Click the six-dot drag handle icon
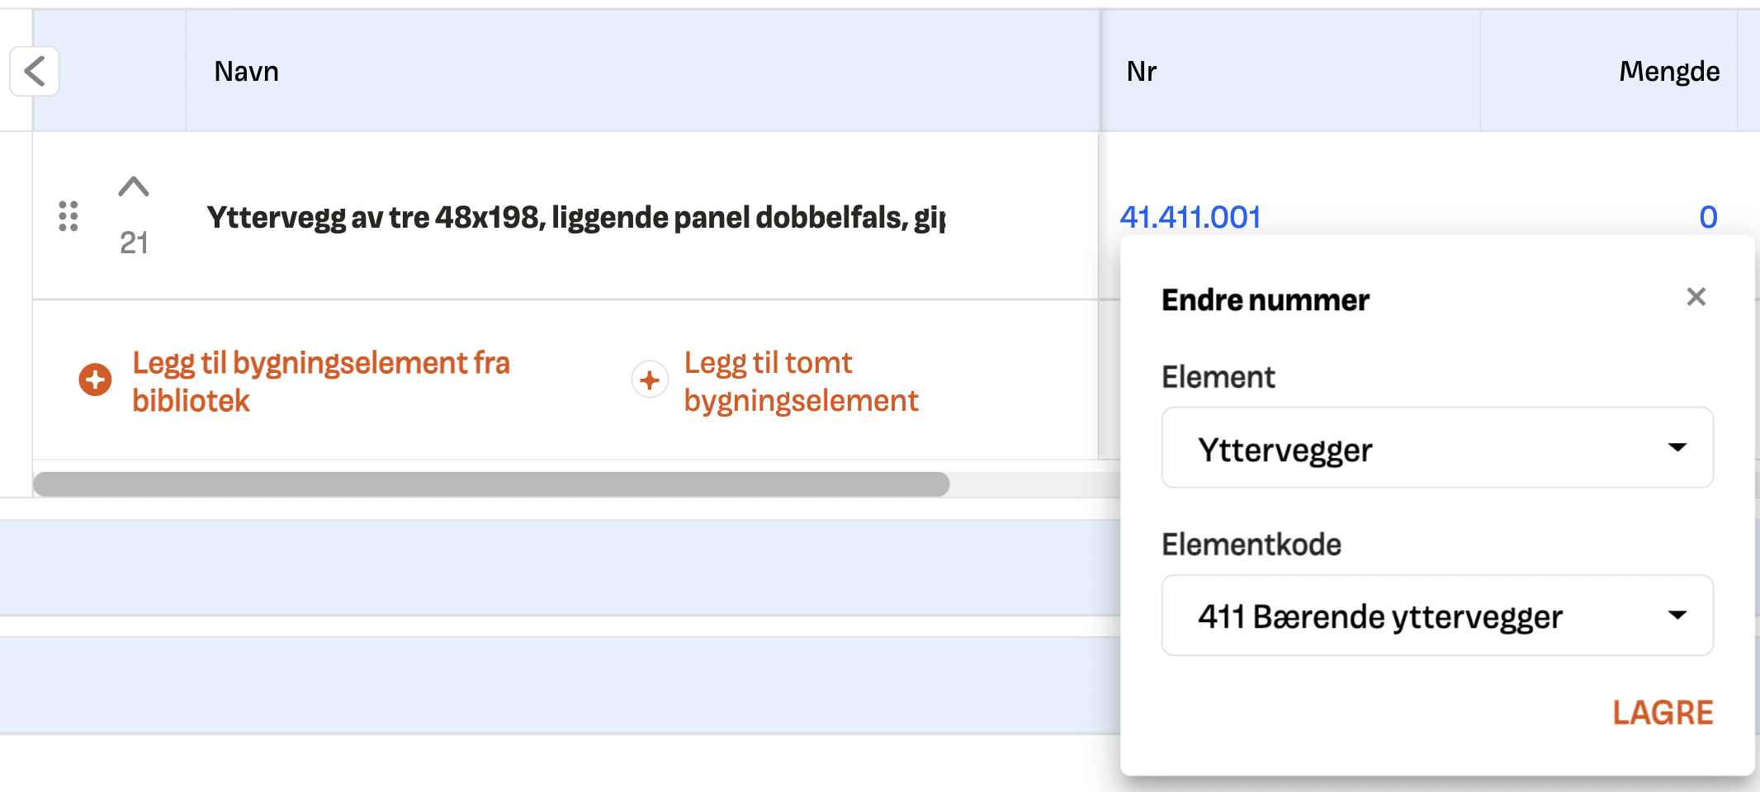Viewport: 1760px width, 792px height. point(69,216)
